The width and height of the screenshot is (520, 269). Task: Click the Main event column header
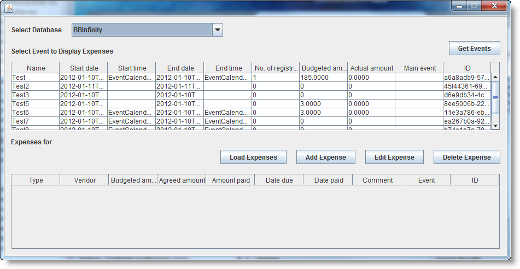[419, 68]
